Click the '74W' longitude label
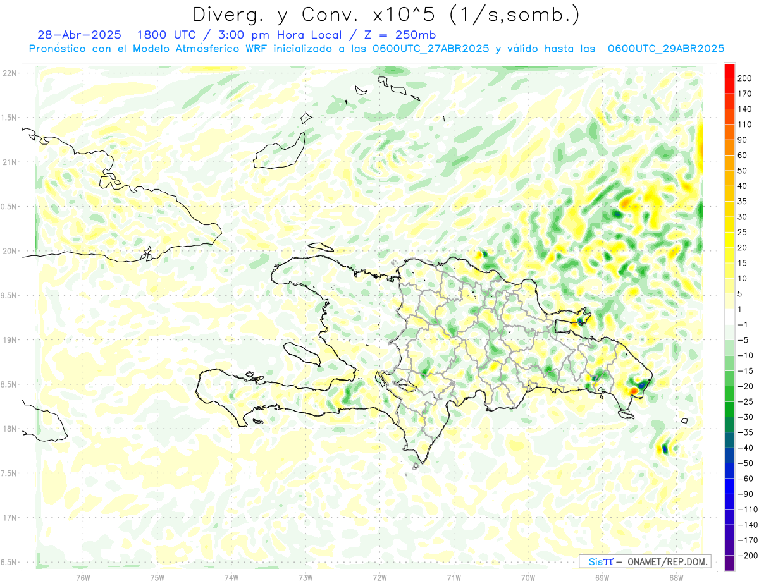759x586 pixels. [231, 577]
